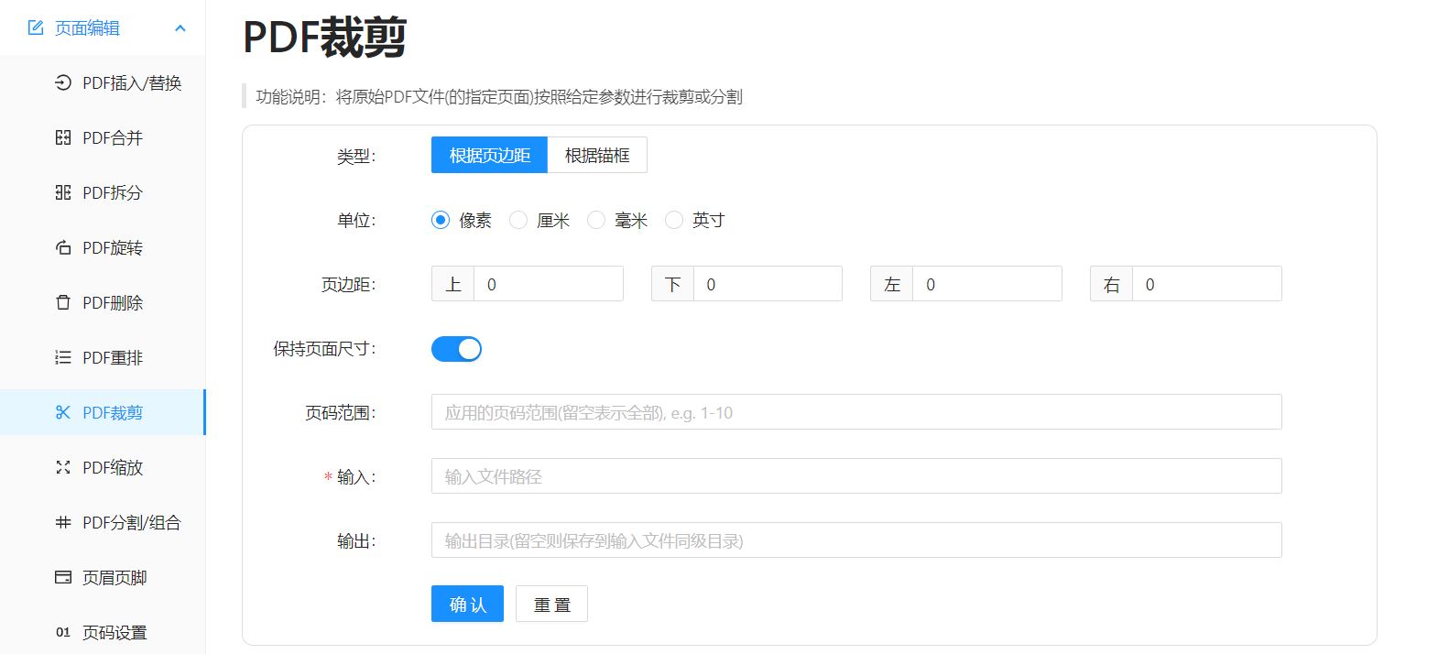
Task: Focus the 下 margin input field
Action: 768,284
